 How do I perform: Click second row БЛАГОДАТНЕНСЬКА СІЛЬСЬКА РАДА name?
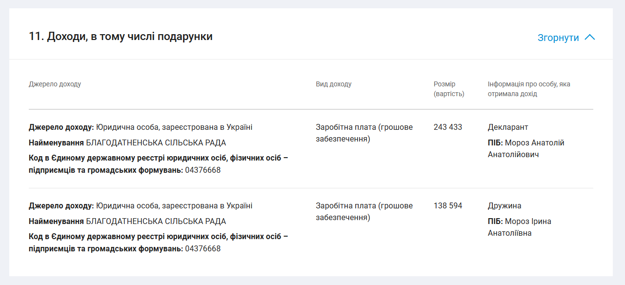(x=156, y=222)
